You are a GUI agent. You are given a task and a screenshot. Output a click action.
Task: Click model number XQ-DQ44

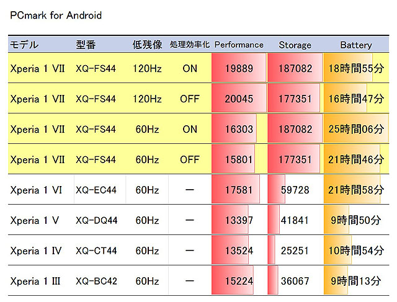pos(97,220)
